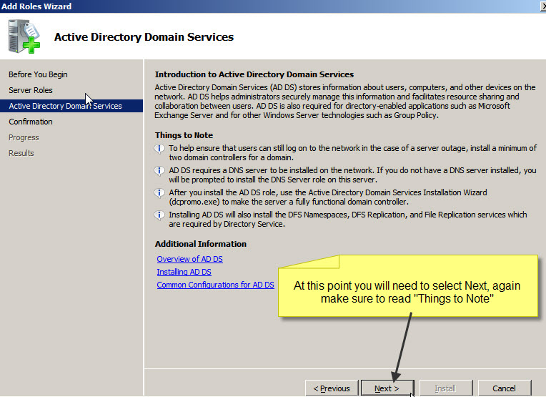Click the Progress step in the sidebar
The height and width of the screenshot is (397, 546).
click(24, 137)
